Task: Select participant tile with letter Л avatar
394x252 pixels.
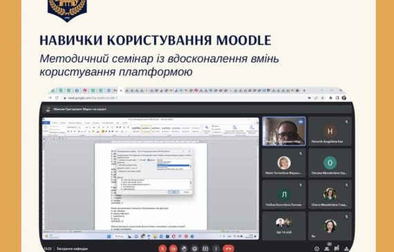Action: pos(284,195)
